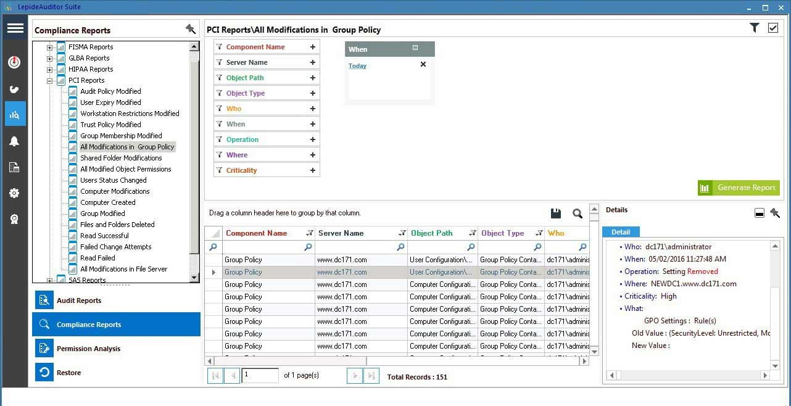Screen dimensions: 791x406
Task: Filter the Component Name column header
Action: 310,233
